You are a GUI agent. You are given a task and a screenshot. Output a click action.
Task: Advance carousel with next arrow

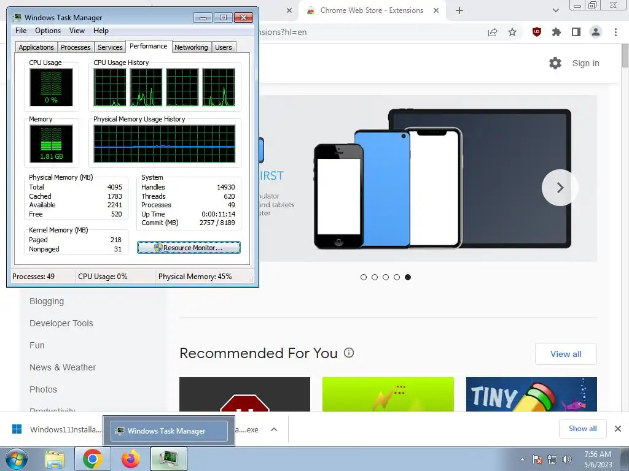(x=560, y=188)
